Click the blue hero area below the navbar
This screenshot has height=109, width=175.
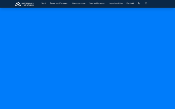[87, 58]
